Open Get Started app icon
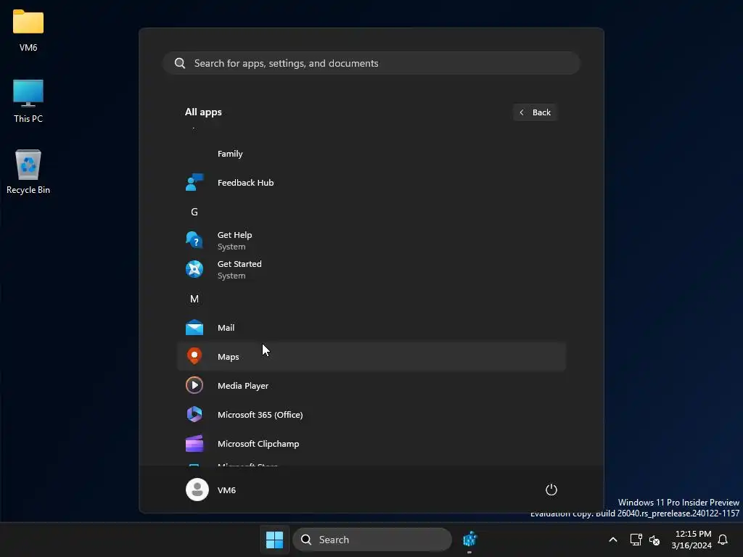 194,269
